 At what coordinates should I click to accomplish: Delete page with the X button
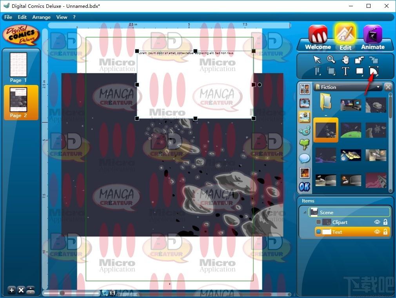pos(21,290)
